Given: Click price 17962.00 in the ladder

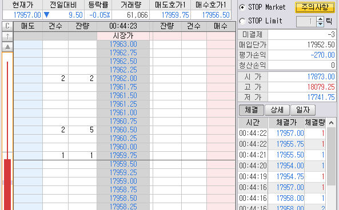Looking at the screenshot, I should tap(123, 79).
